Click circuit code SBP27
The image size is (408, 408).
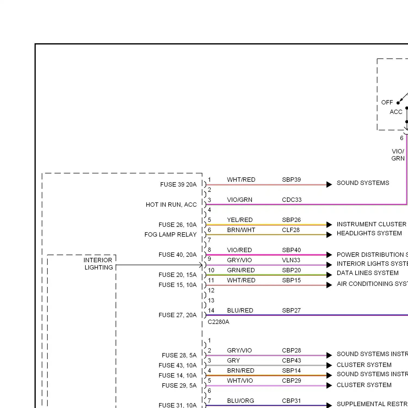tap(291, 310)
